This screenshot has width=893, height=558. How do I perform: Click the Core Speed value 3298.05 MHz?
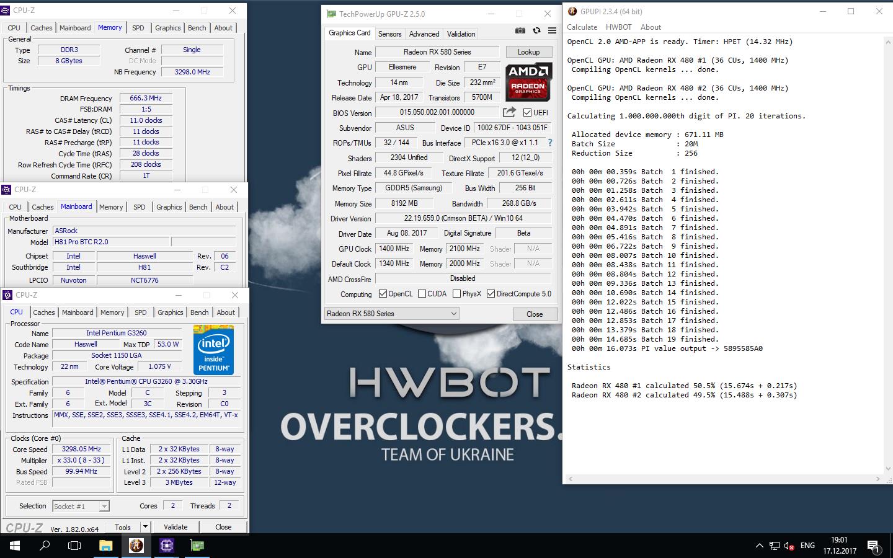click(81, 449)
